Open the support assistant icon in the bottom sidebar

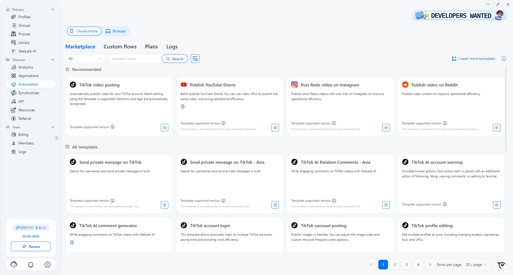coord(14,265)
